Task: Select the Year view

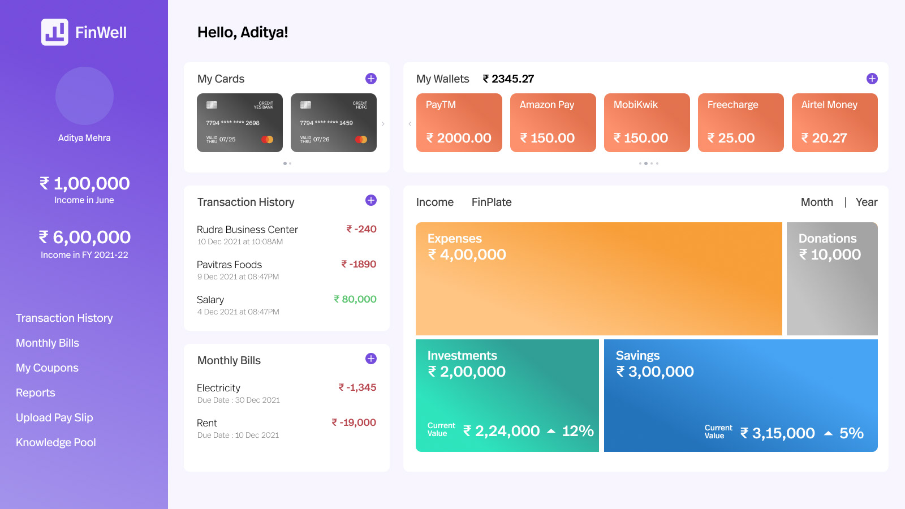Action: click(867, 202)
